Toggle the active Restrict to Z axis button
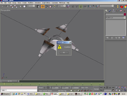The image size is (127, 96). coord(81,6)
